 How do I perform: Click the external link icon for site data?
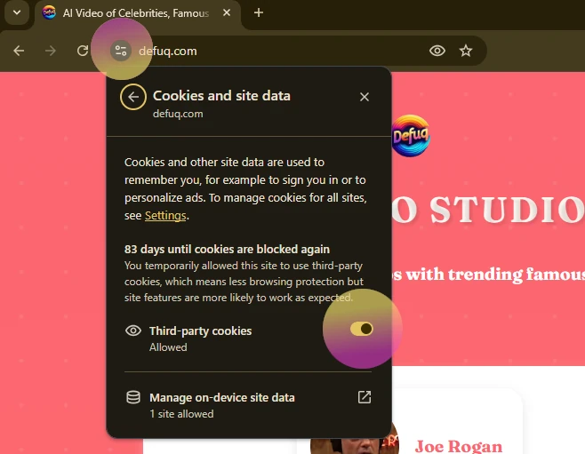(365, 397)
